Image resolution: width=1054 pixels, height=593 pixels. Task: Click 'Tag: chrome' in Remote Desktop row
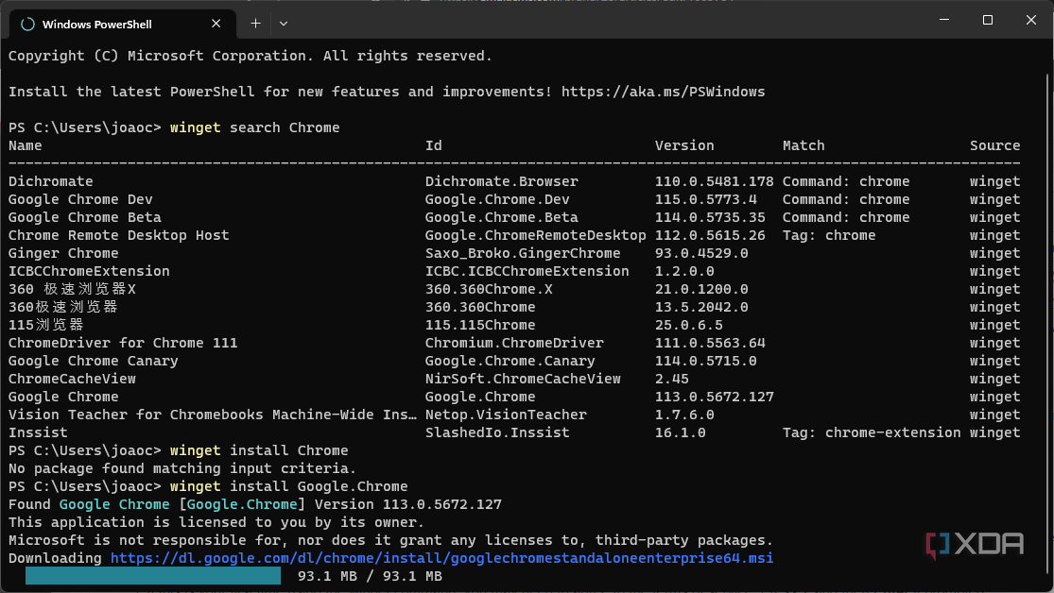(x=829, y=236)
